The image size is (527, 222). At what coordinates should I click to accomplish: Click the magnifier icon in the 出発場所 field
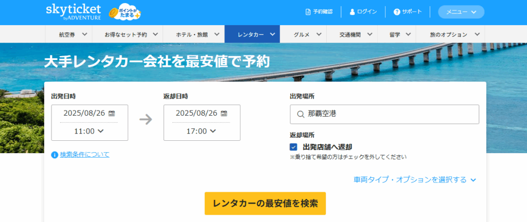(301, 115)
